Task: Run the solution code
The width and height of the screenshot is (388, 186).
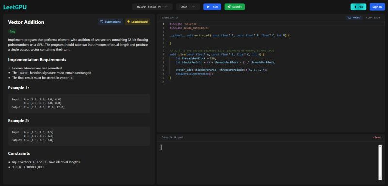Action: [212, 7]
